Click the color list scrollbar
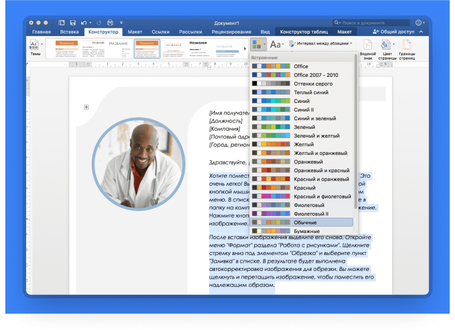 [356, 130]
